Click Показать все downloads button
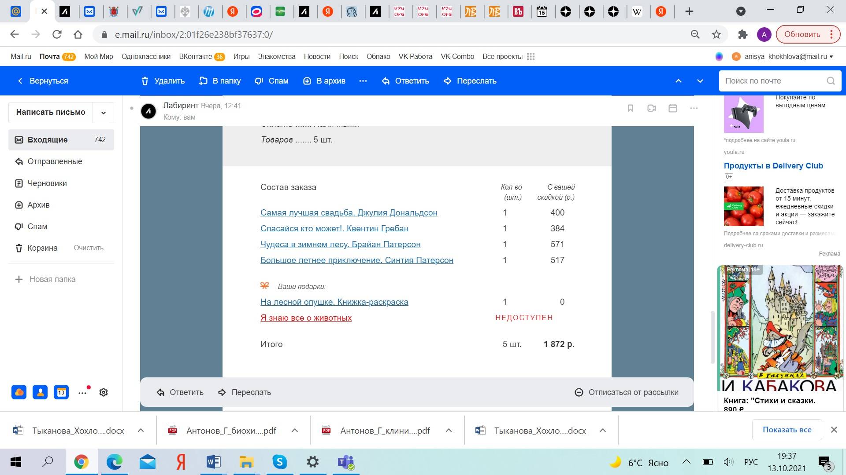The height and width of the screenshot is (475, 846). click(787, 430)
